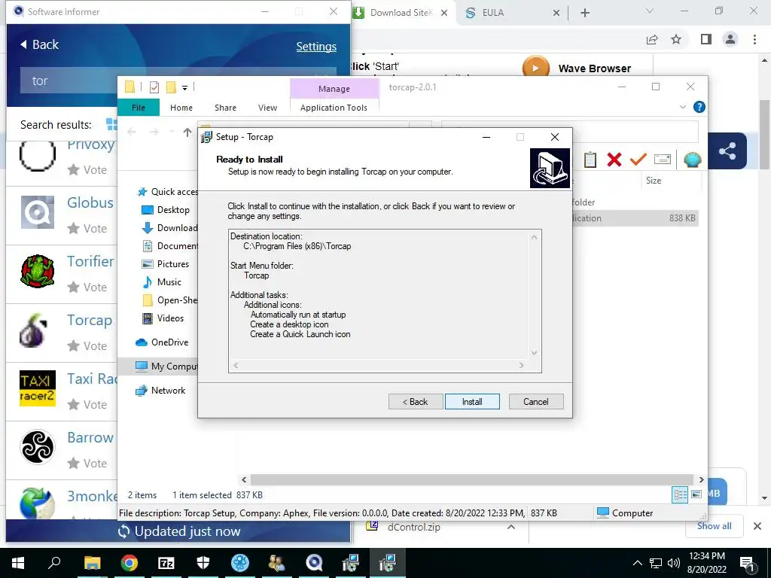Open 7-Zip from the taskbar
Image resolution: width=771 pixels, height=578 pixels.
pyautogui.click(x=166, y=563)
